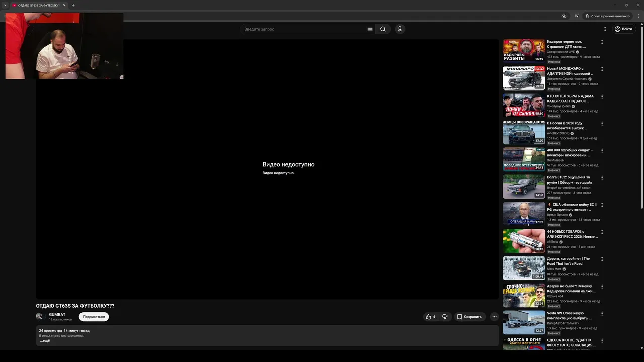Open title 'Дорога, которой нет | The Road'
Image resolution: width=644 pixels, height=362 pixels.
click(569, 261)
